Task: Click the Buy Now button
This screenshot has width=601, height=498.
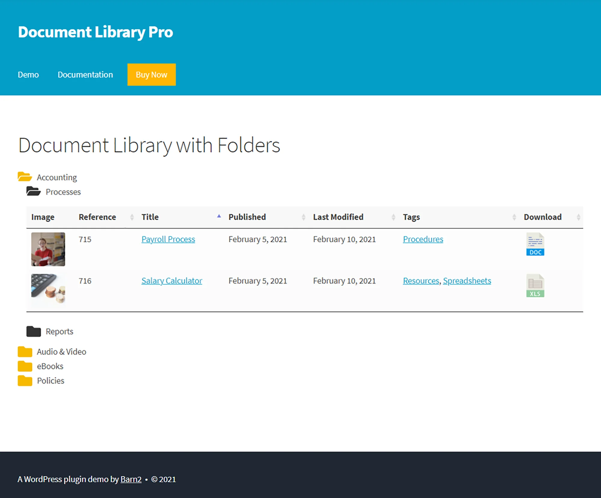Action: coord(151,75)
